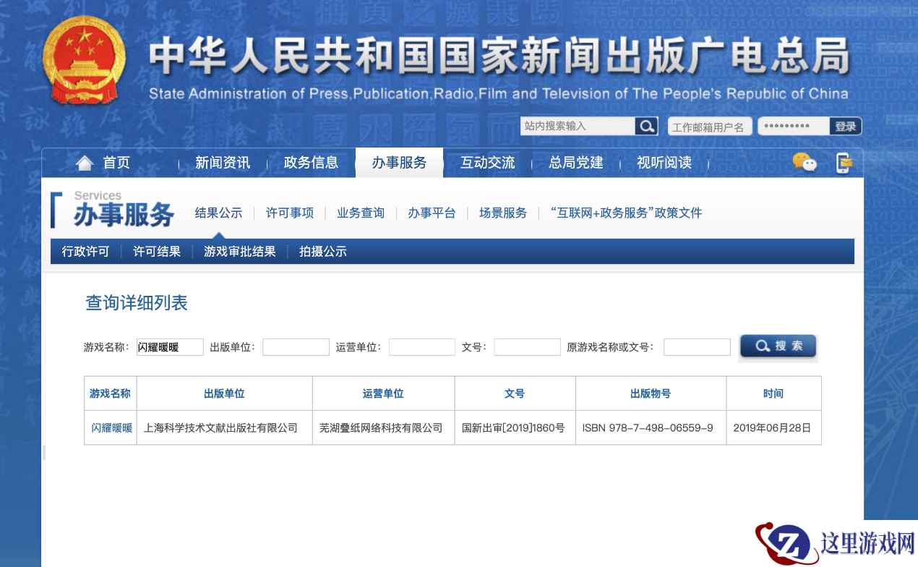
Task: Open the 新闻资讯 navigation item
Action: click(223, 163)
